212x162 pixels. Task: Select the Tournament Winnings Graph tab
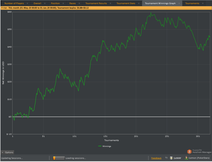[x=160, y=3]
